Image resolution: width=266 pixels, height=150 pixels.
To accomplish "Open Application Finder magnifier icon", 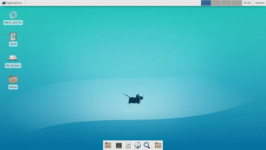I will click(147, 145).
